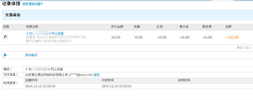Click the 时间报告： row label
The width and height of the screenshot is (253, 100).
10,83
